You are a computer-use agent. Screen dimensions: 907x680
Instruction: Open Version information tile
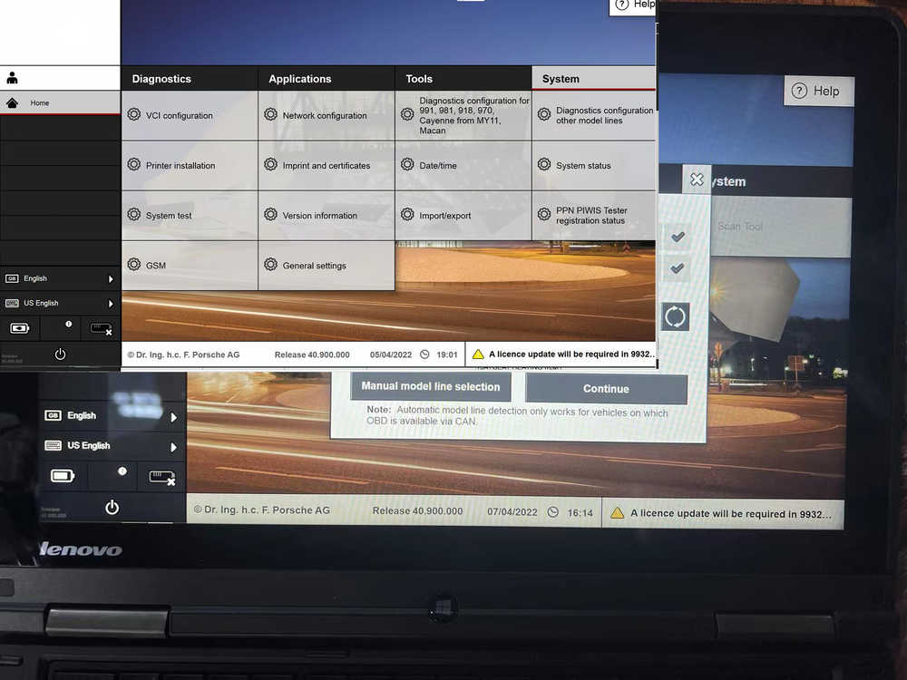[x=327, y=215]
